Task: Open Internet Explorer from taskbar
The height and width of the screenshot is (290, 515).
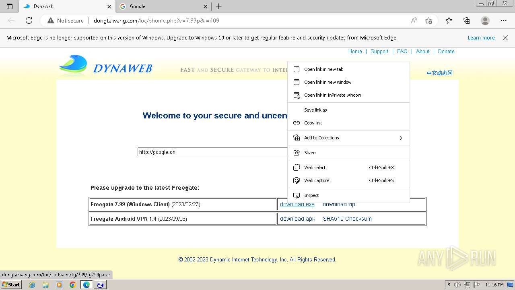Action: coord(32,285)
